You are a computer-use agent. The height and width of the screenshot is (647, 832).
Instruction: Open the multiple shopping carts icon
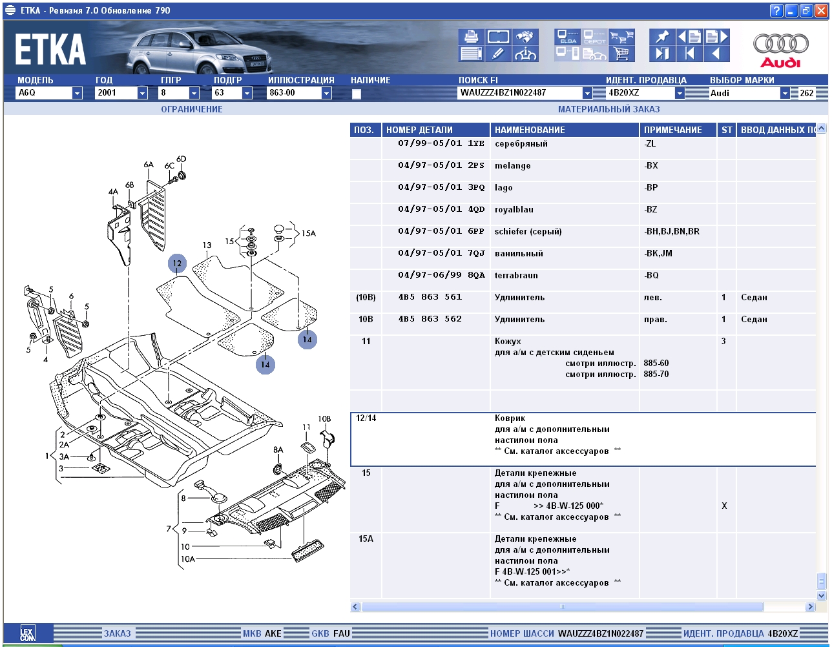point(622,37)
